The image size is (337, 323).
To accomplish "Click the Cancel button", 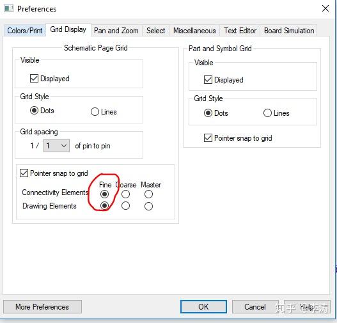I will (x=255, y=306).
